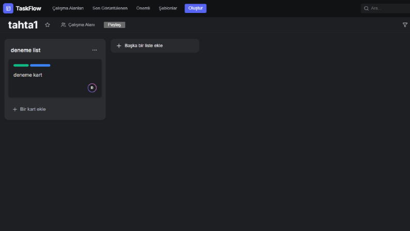410x231 pixels.
Task: Click the D member avatar on card
Action: coord(92,88)
